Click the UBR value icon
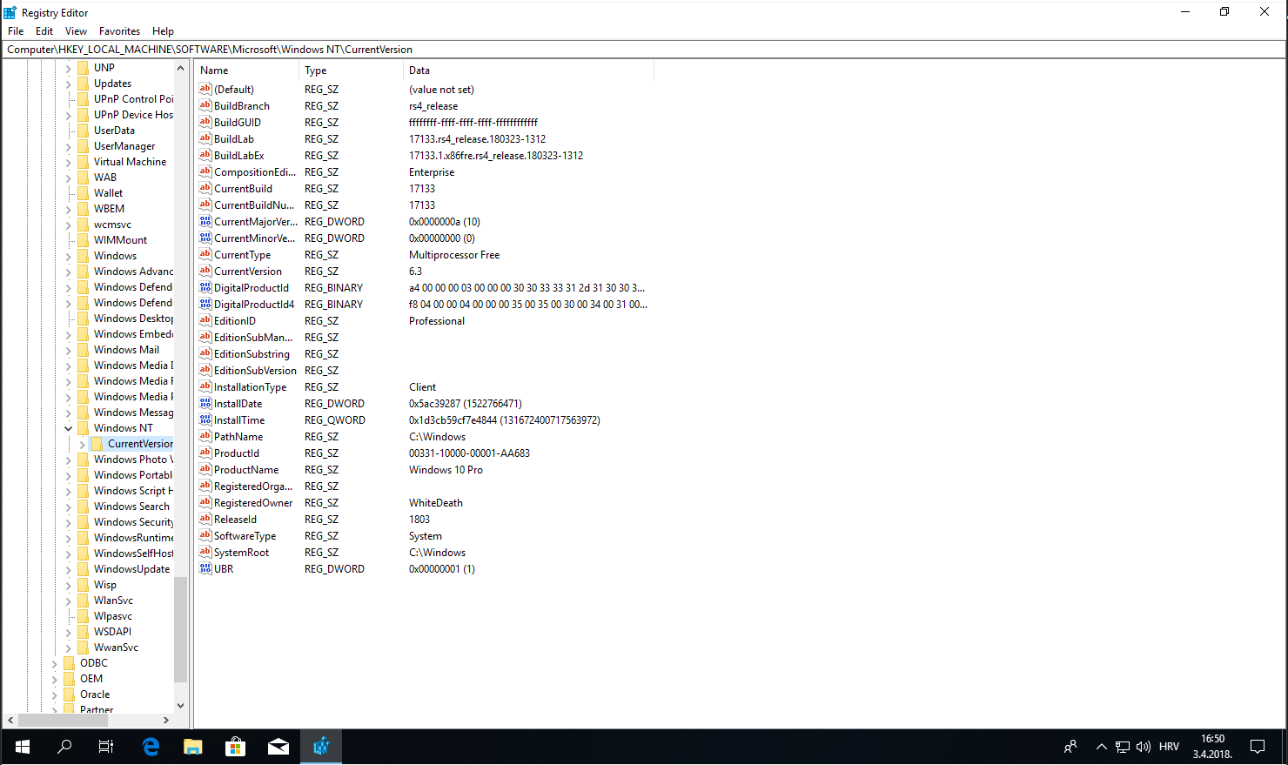This screenshot has height=765, width=1288. coord(205,568)
